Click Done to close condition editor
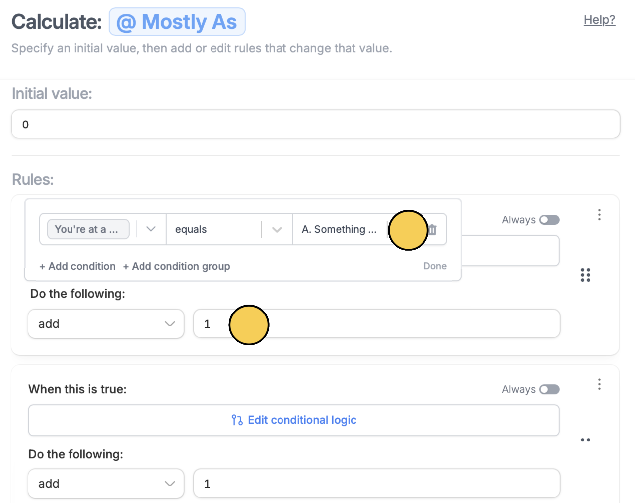Viewport: 635px width, 503px height. pyautogui.click(x=435, y=266)
